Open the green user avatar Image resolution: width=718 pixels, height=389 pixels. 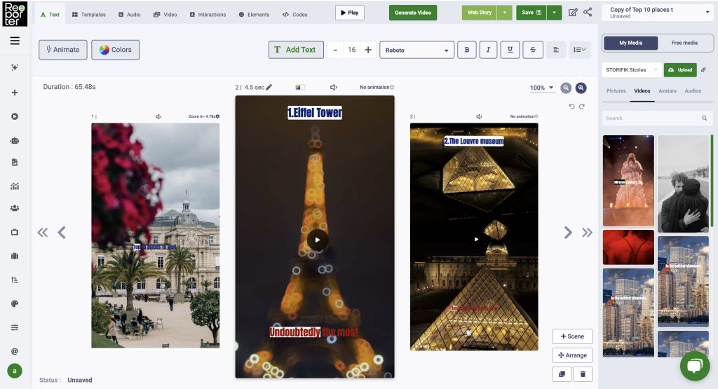tap(15, 371)
